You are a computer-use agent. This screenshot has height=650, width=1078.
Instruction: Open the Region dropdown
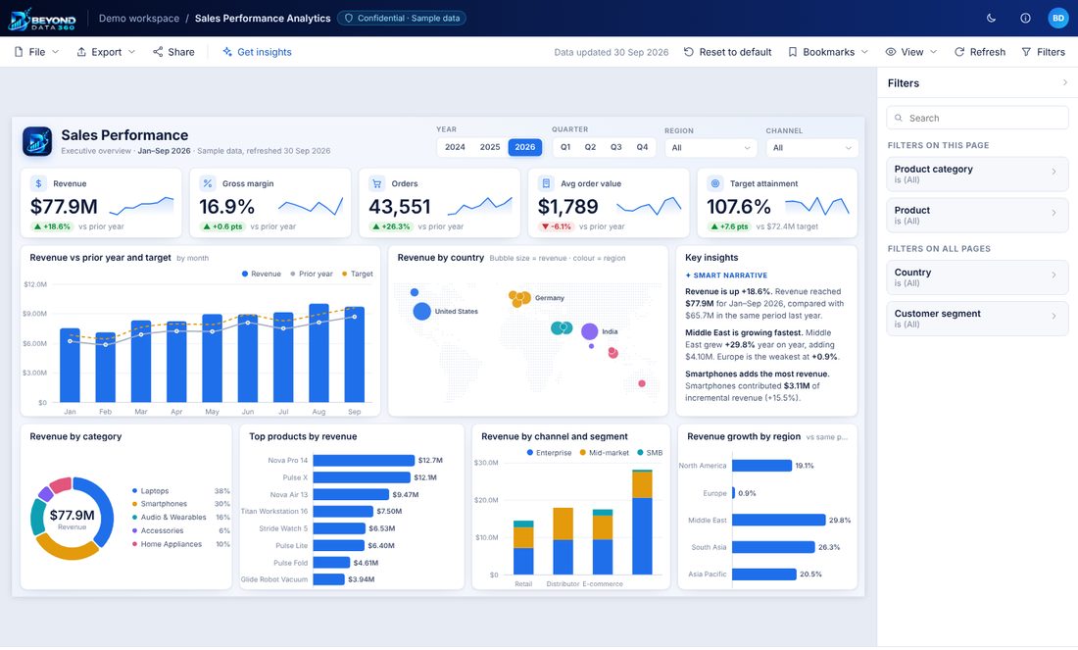click(710, 148)
